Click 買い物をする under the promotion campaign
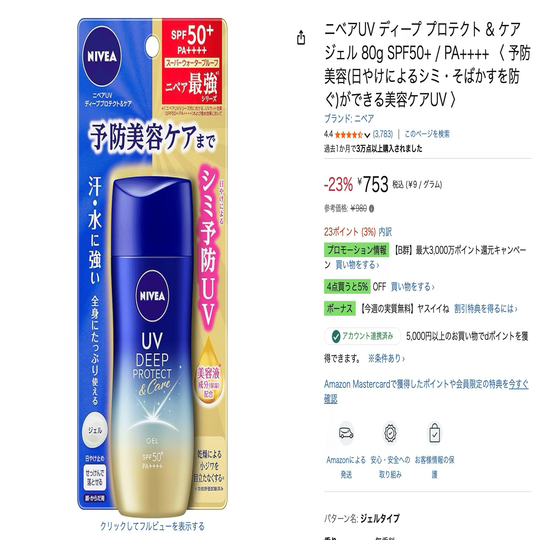 [357, 265]
